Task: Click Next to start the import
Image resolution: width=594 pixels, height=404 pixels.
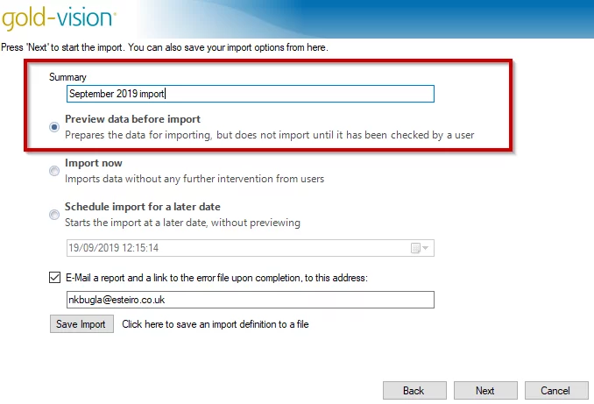Action: coord(485,390)
